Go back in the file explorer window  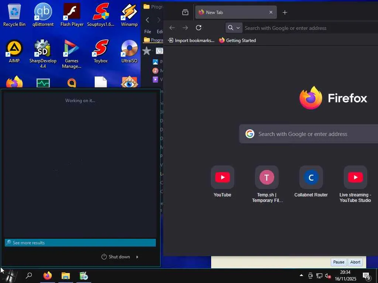tap(147, 20)
